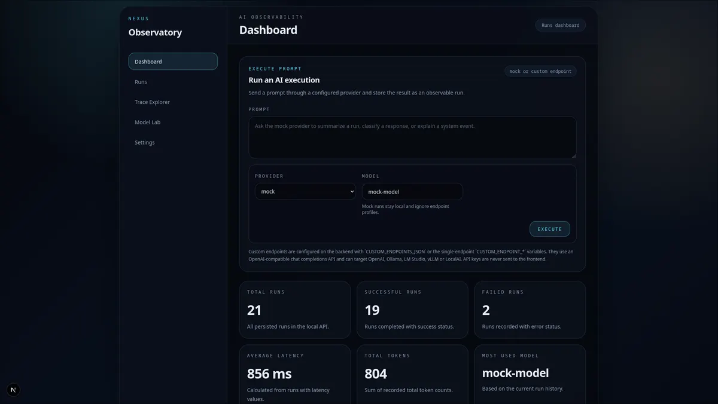Open the provider dropdown showing mock
718x404 pixels.
[x=305, y=191]
